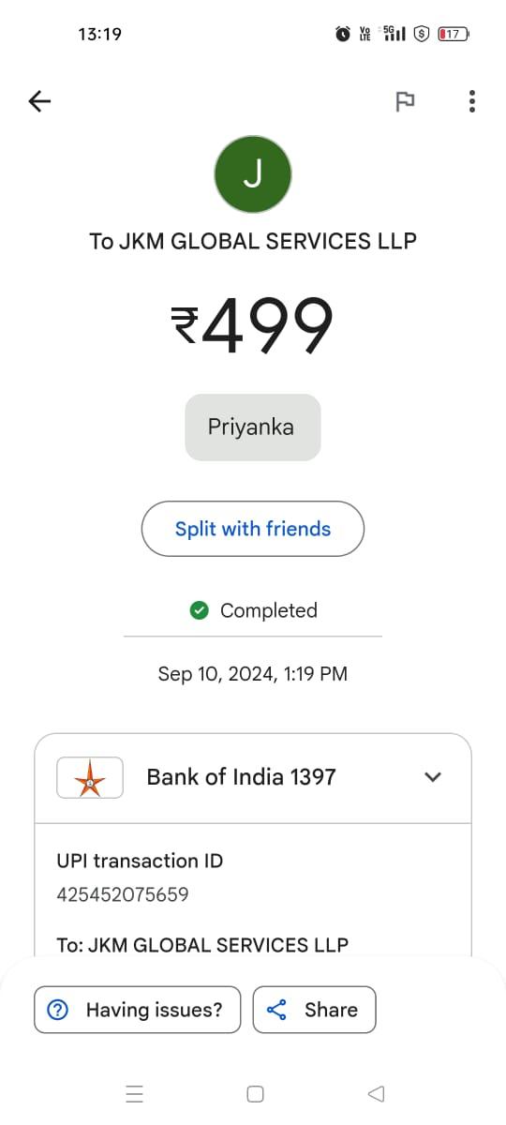Open recent apps navigation icon
Image resolution: width=506 pixels, height=1125 pixels.
pyautogui.click(x=135, y=1093)
